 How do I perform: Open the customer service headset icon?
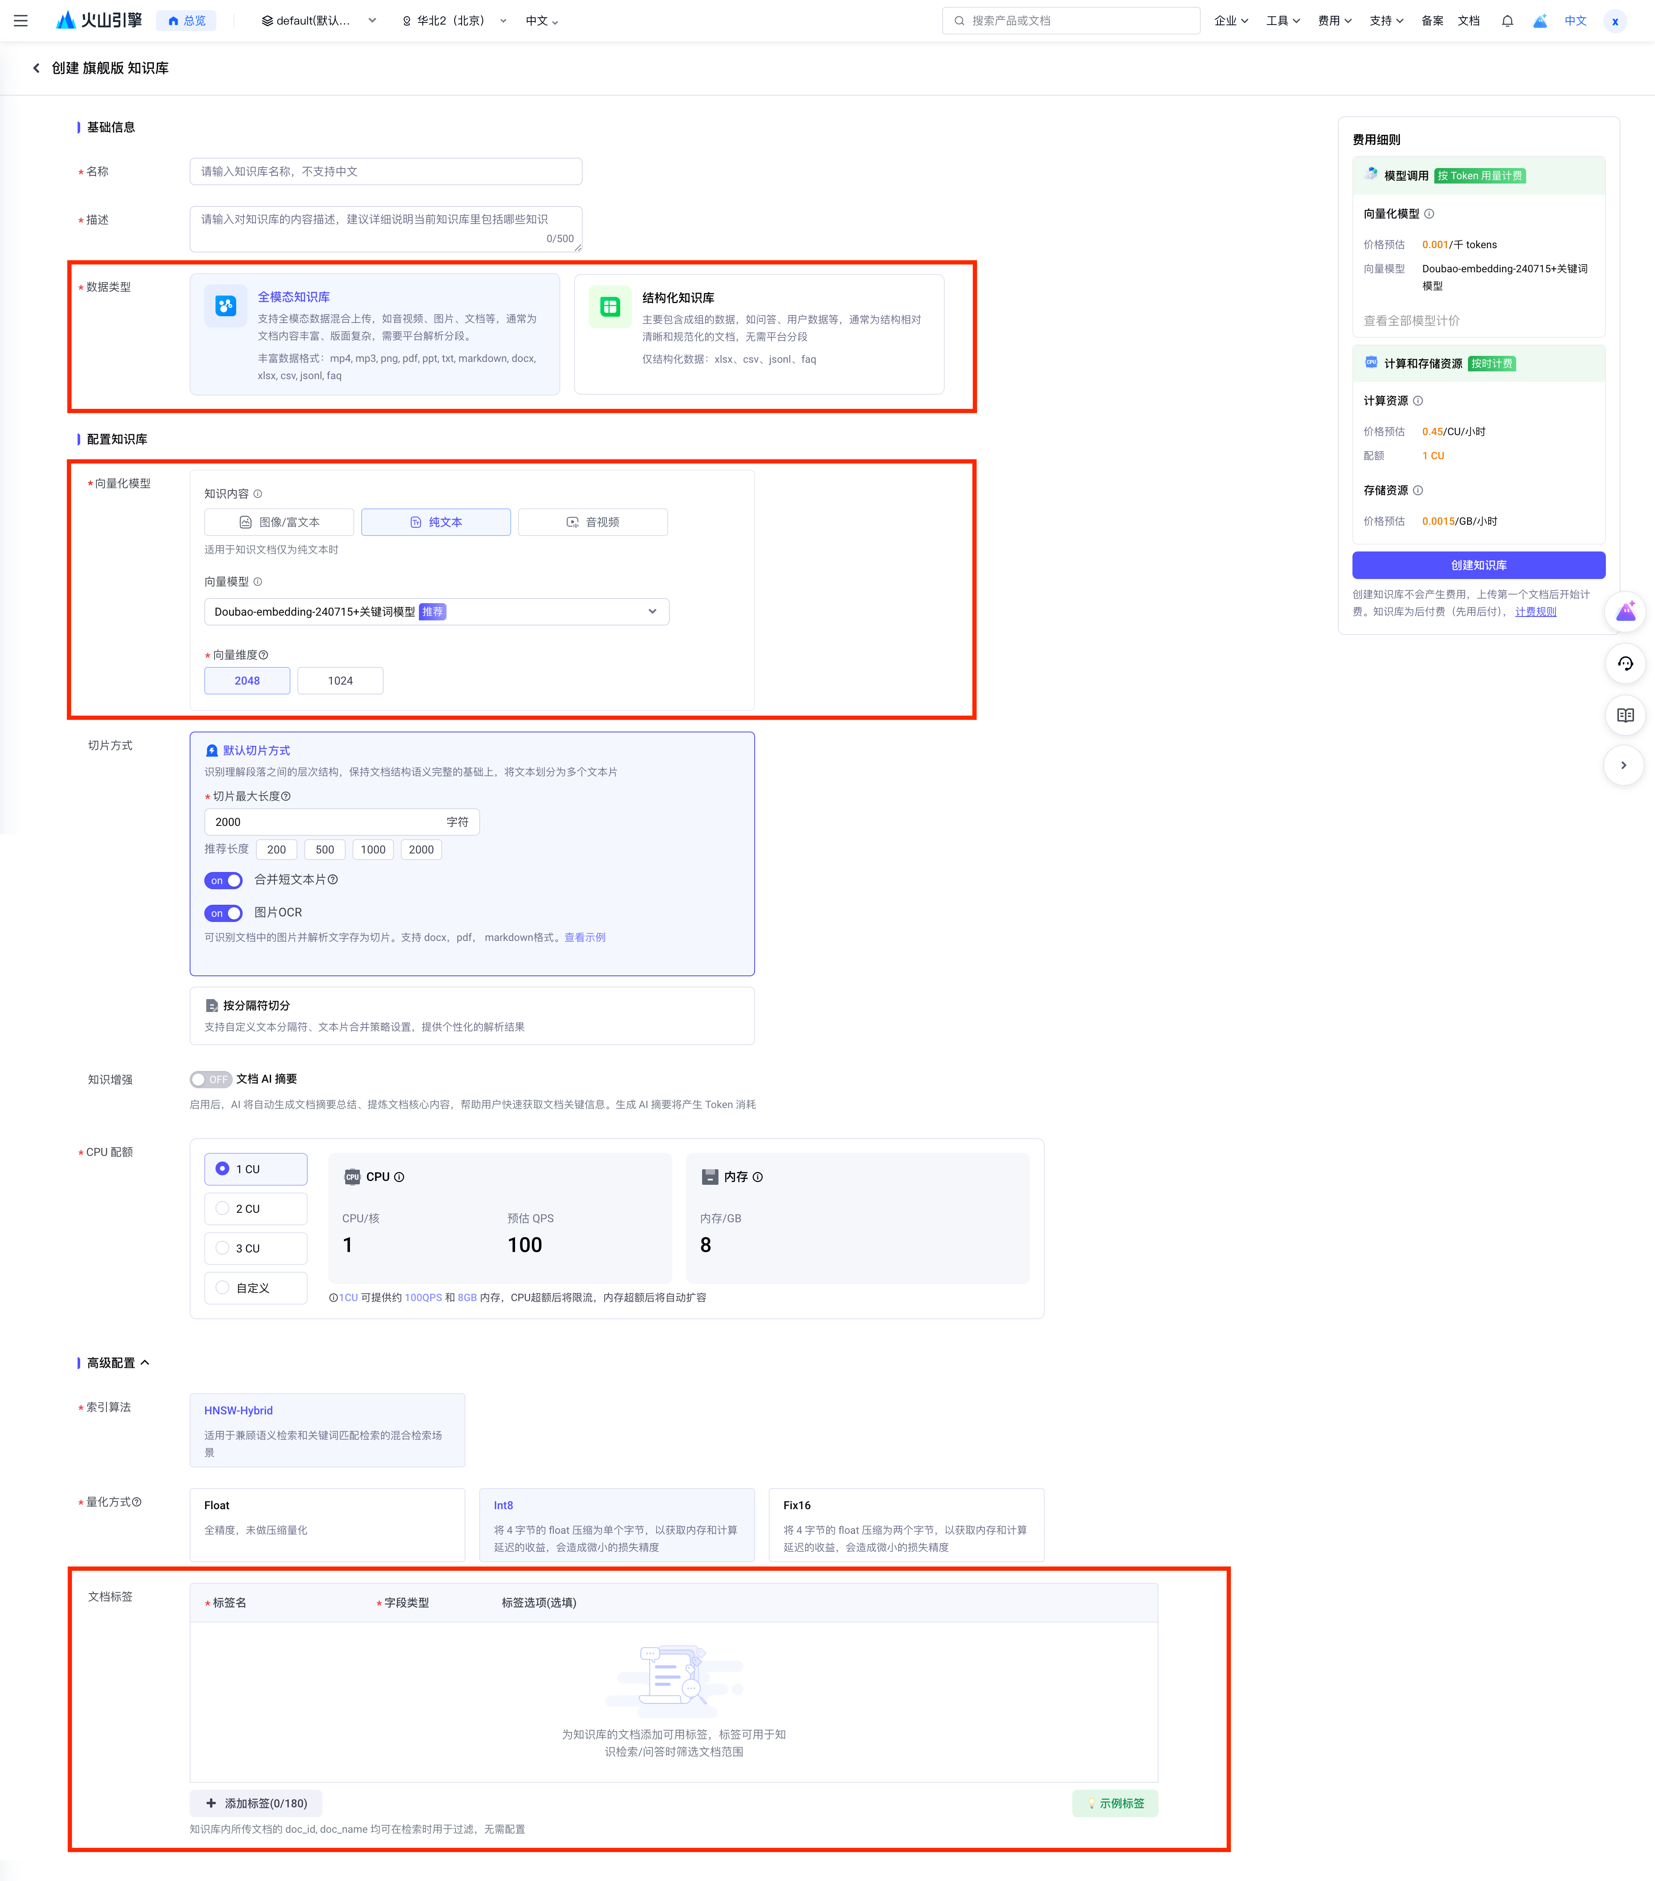pos(1625,663)
